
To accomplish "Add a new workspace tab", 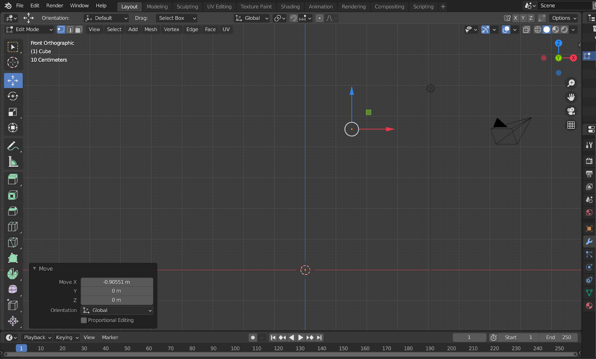I will pyautogui.click(x=443, y=6).
